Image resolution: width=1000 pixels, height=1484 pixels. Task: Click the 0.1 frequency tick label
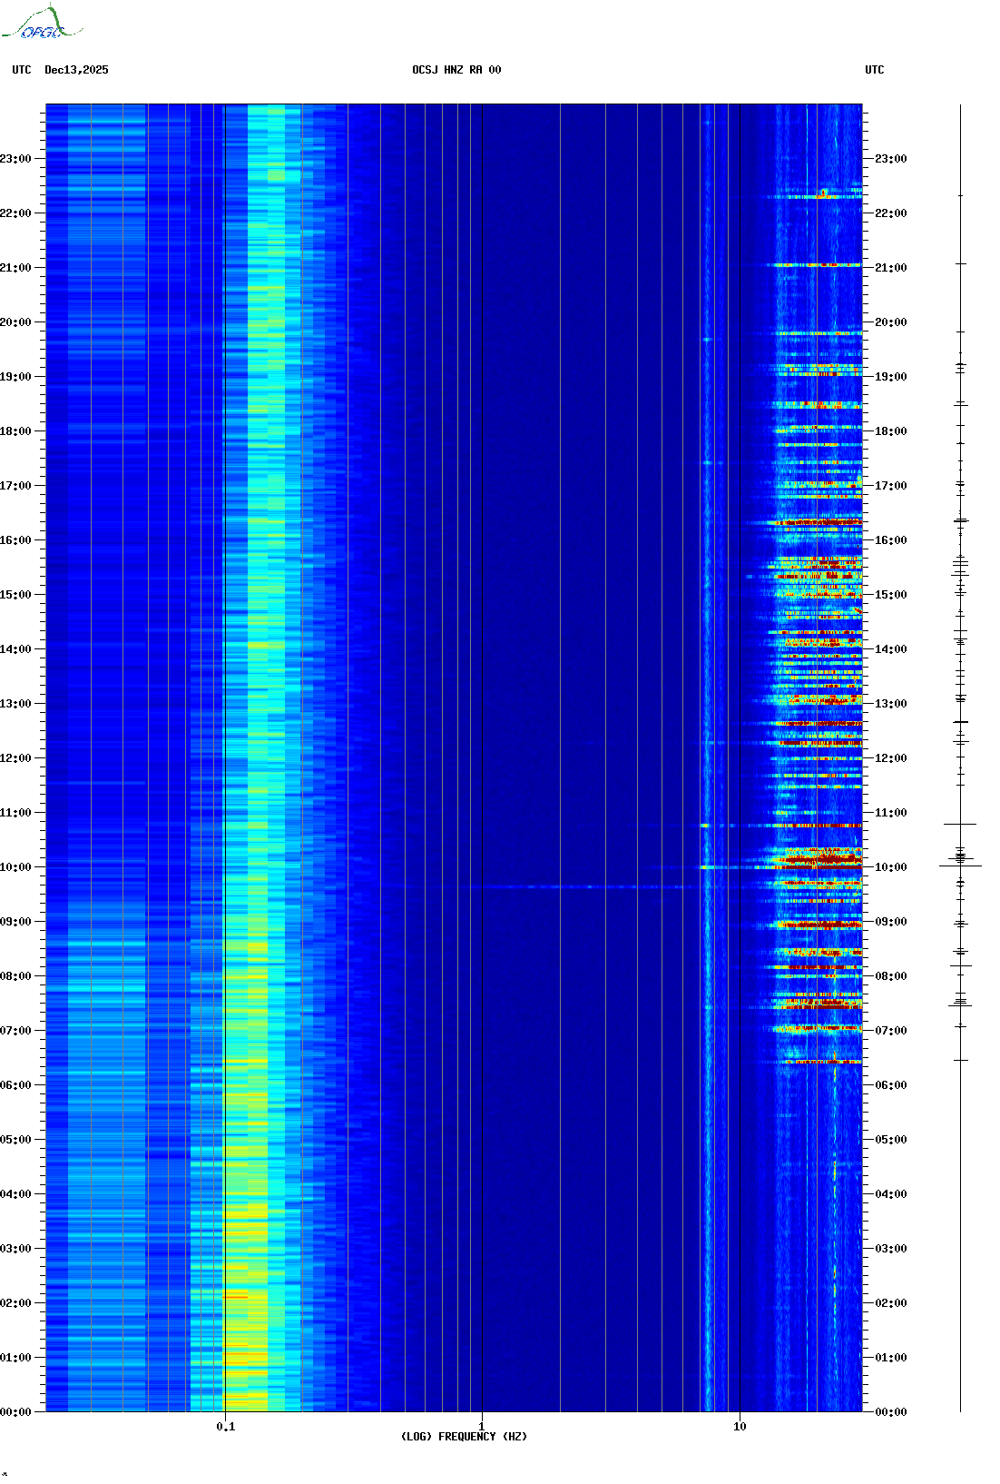pyautogui.click(x=225, y=1426)
